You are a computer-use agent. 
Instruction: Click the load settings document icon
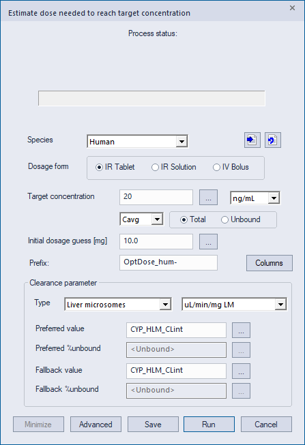click(x=252, y=140)
